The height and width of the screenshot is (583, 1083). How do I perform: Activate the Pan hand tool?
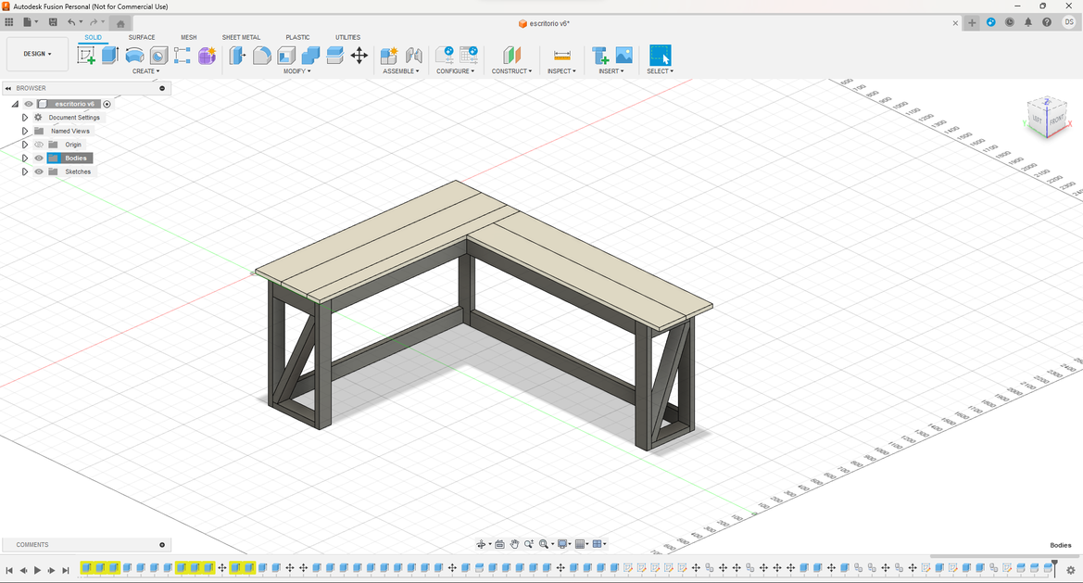click(514, 544)
